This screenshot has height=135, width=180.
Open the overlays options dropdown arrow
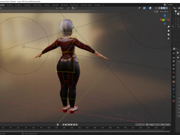(153, 8)
